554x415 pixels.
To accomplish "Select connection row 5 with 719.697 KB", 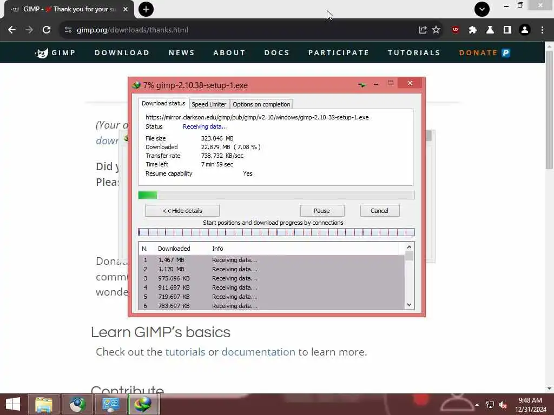I will (x=272, y=297).
